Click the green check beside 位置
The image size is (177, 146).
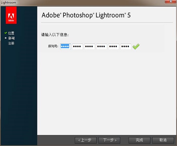click(6, 33)
